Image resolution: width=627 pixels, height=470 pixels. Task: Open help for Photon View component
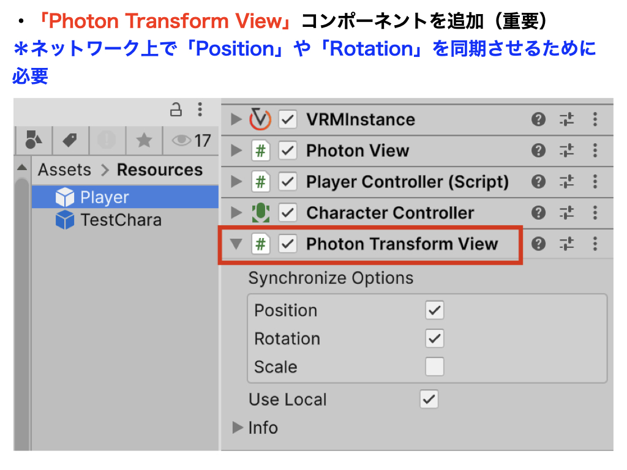(538, 151)
